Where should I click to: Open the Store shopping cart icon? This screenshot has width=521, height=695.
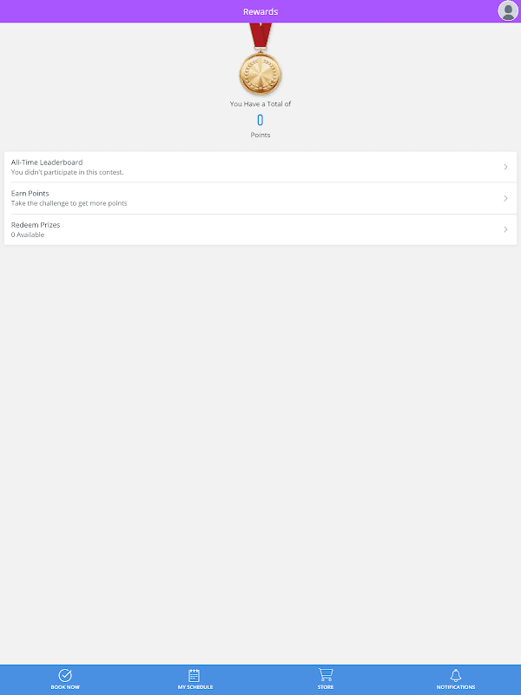pyautogui.click(x=326, y=675)
